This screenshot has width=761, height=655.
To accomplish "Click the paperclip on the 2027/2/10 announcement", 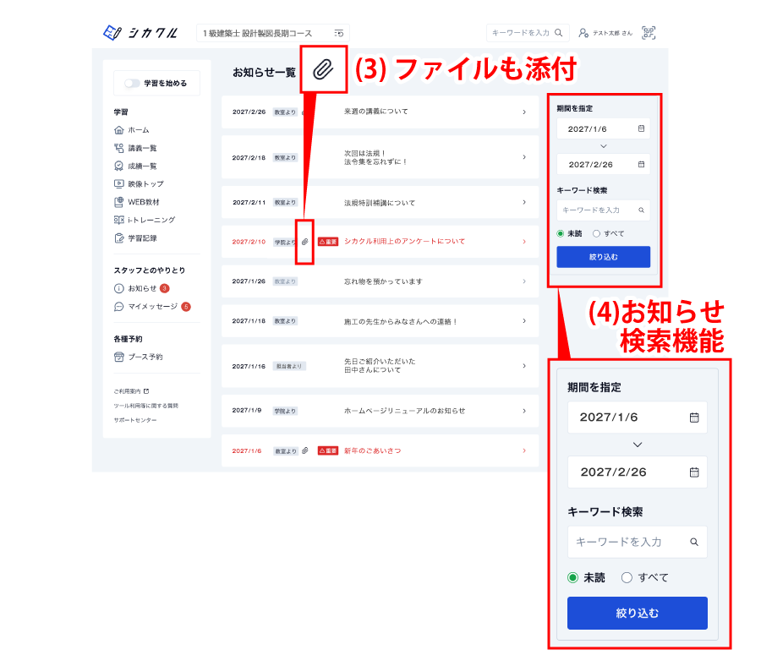I will point(304,242).
